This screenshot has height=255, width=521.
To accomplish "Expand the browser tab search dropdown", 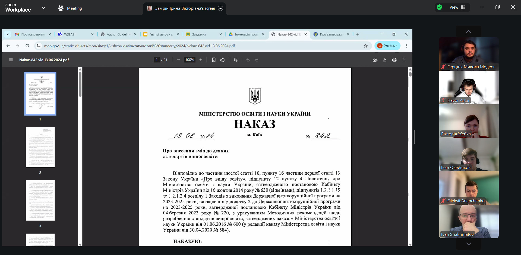I will 8,34.
